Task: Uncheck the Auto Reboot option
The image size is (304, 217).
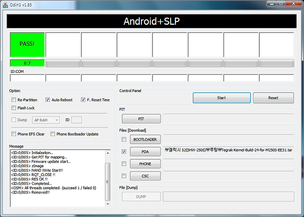Action: click(x=47, y=100)
